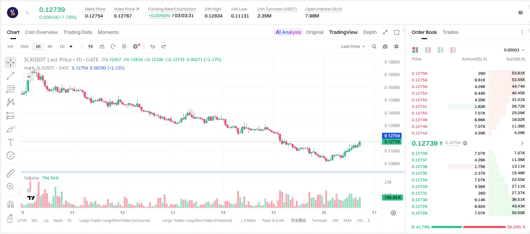This screenshot has width=530, height=234.
Task: Take a chart snapshot with camera icon
Action: coord(385,46)
